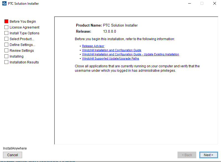Maximize the installer window

coord(202,3)
